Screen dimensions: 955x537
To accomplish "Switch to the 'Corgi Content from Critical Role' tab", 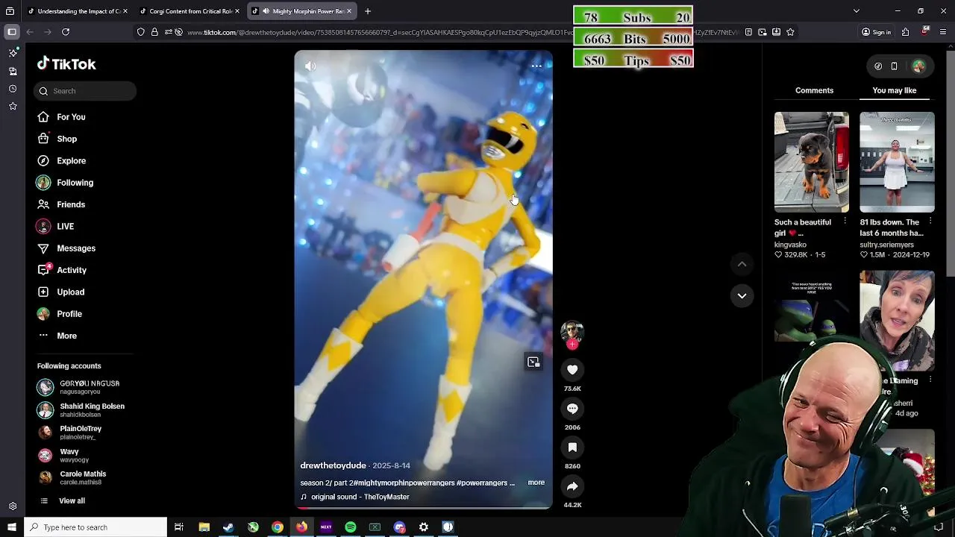I will [190, 11].
